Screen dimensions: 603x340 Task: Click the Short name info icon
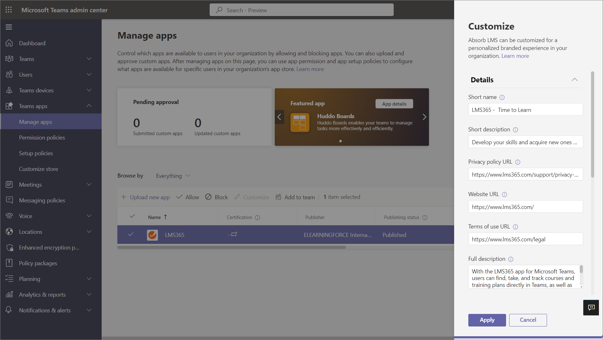click(x=502, y=97)
